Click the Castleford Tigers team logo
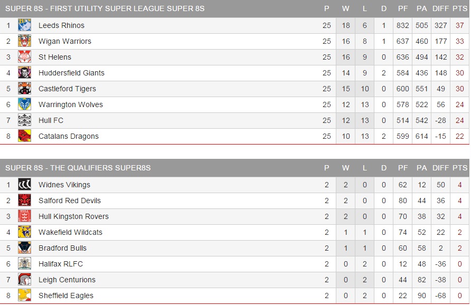The width and height of the screenshot is (471, 305). coord(24,89)
